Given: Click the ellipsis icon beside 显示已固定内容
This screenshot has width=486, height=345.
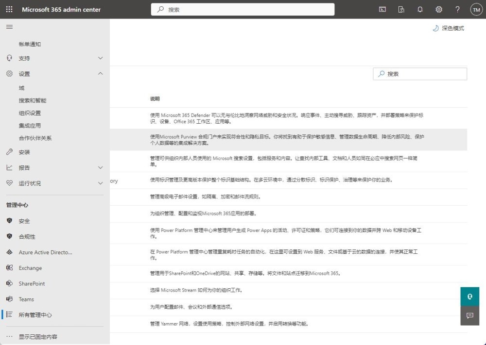Looking at the screenshot, I should click(x=9, y=337).
